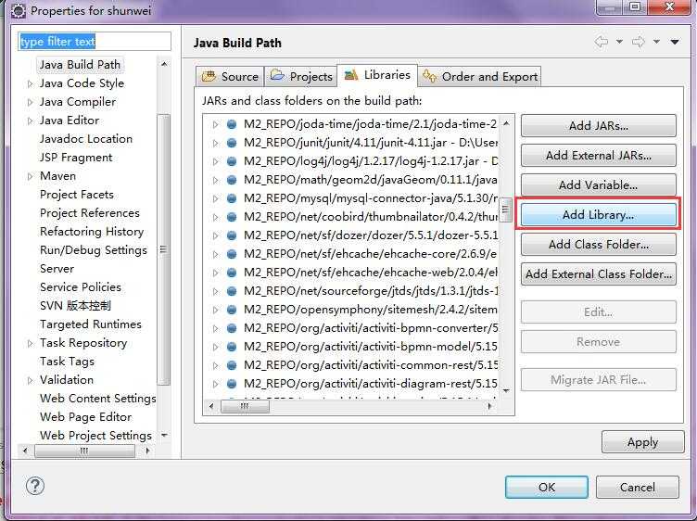Image resolution: width=697 pixels, height=521 pixels.
Task: Click the Cancel button
Action: (638, 488)
